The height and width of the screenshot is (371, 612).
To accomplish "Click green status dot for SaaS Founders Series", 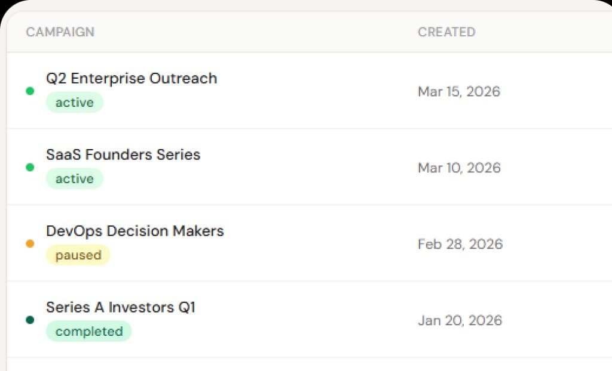I will pos(30,167).
